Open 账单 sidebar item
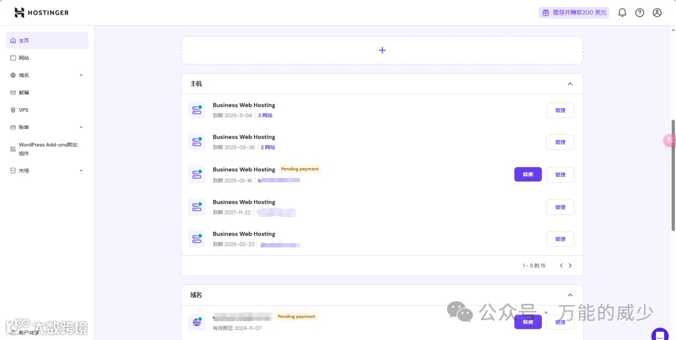 47,127
